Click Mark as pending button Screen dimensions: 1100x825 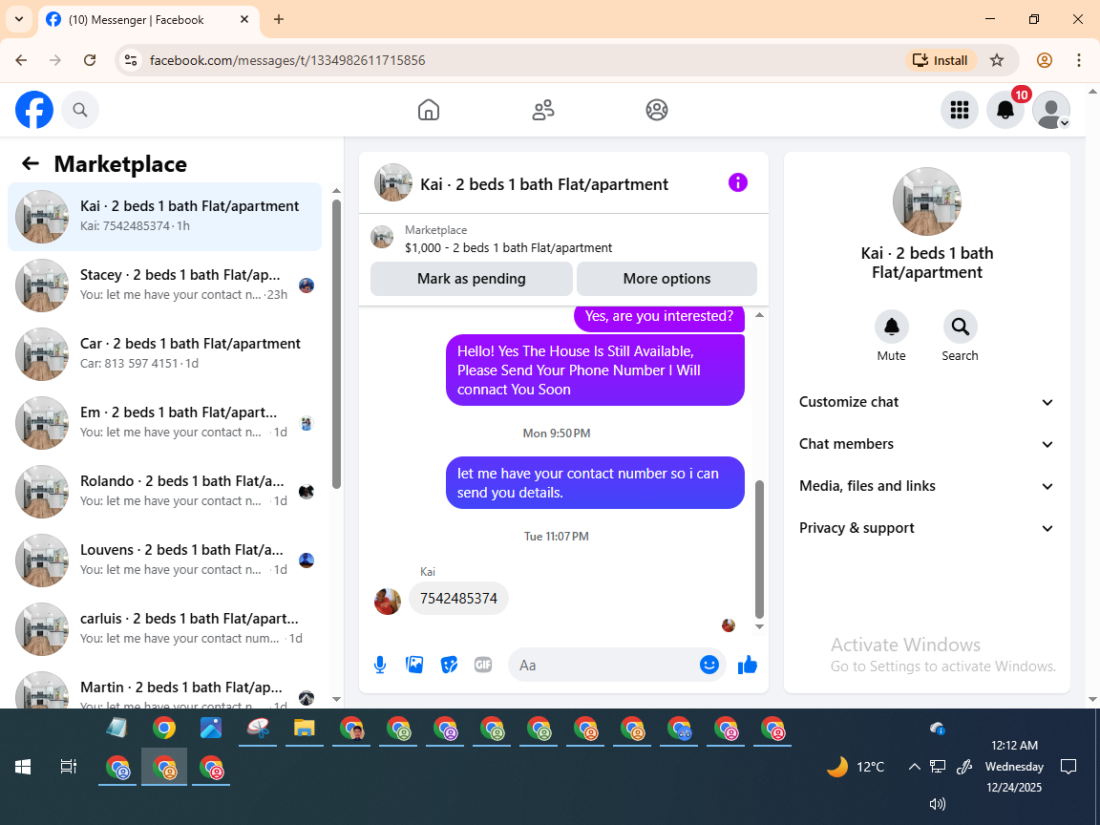[472, 279]
